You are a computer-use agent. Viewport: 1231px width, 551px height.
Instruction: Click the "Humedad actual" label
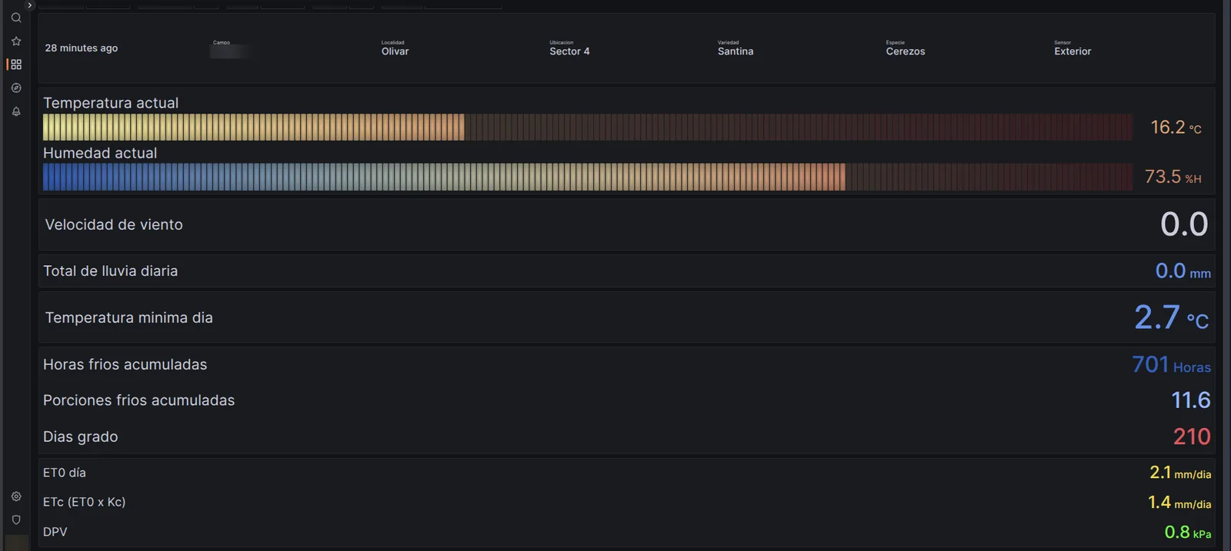point(100,153)
